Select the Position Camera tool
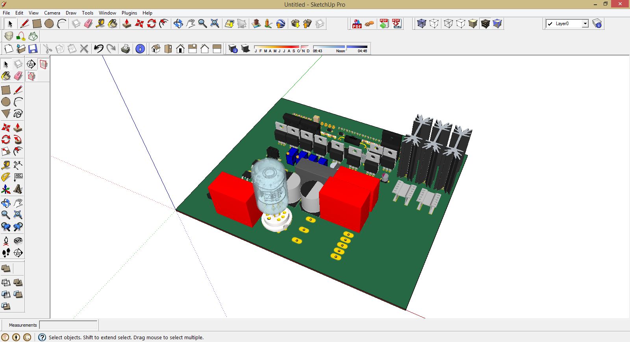 [x=6, y=241]
